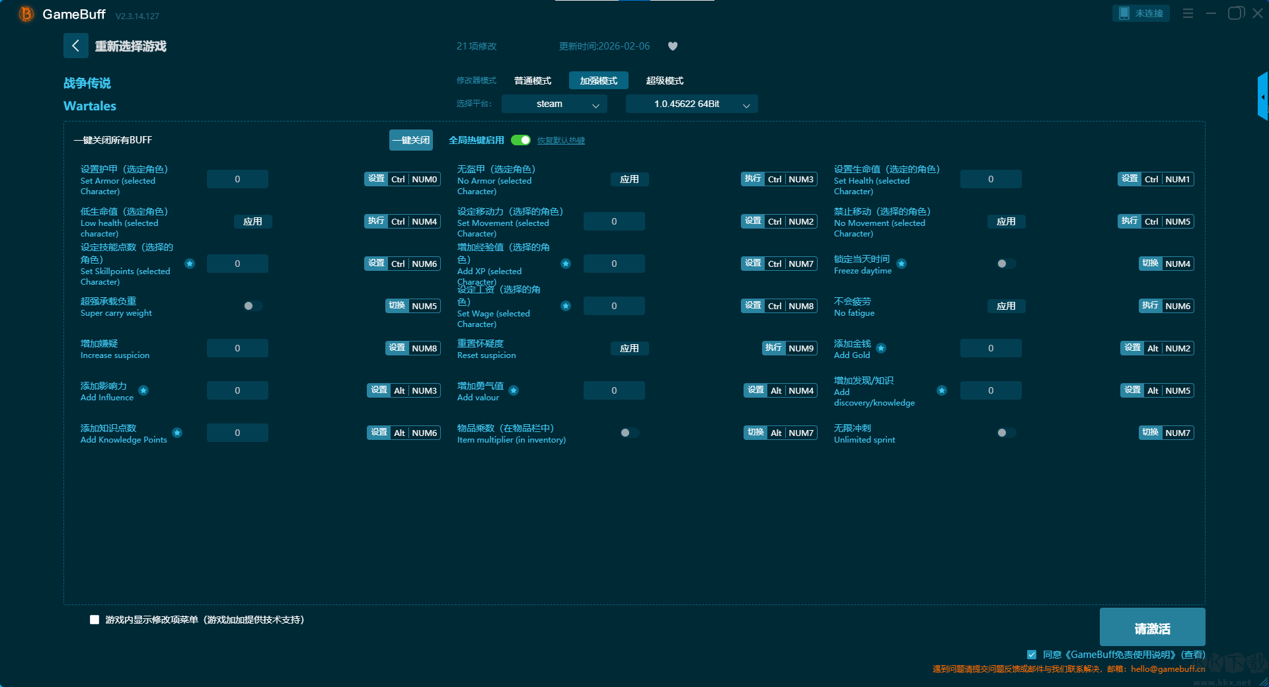This screenshot has width=1269, height=687.
Task: Switch to 超级模式 tab
Action: 664,81
